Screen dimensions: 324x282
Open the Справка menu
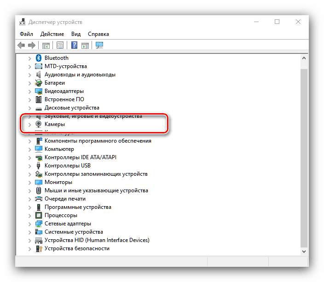click(x=98, y=34)
